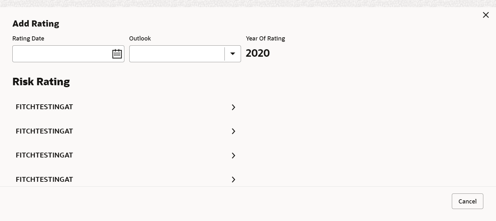Viewport: 496px width, 221px height.
Task: Click the Risk Rating section heading
Action: coord(41,82)
